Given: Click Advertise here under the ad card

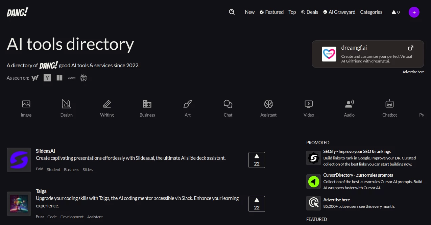Looking at the screenshot, I should [413, 72].
